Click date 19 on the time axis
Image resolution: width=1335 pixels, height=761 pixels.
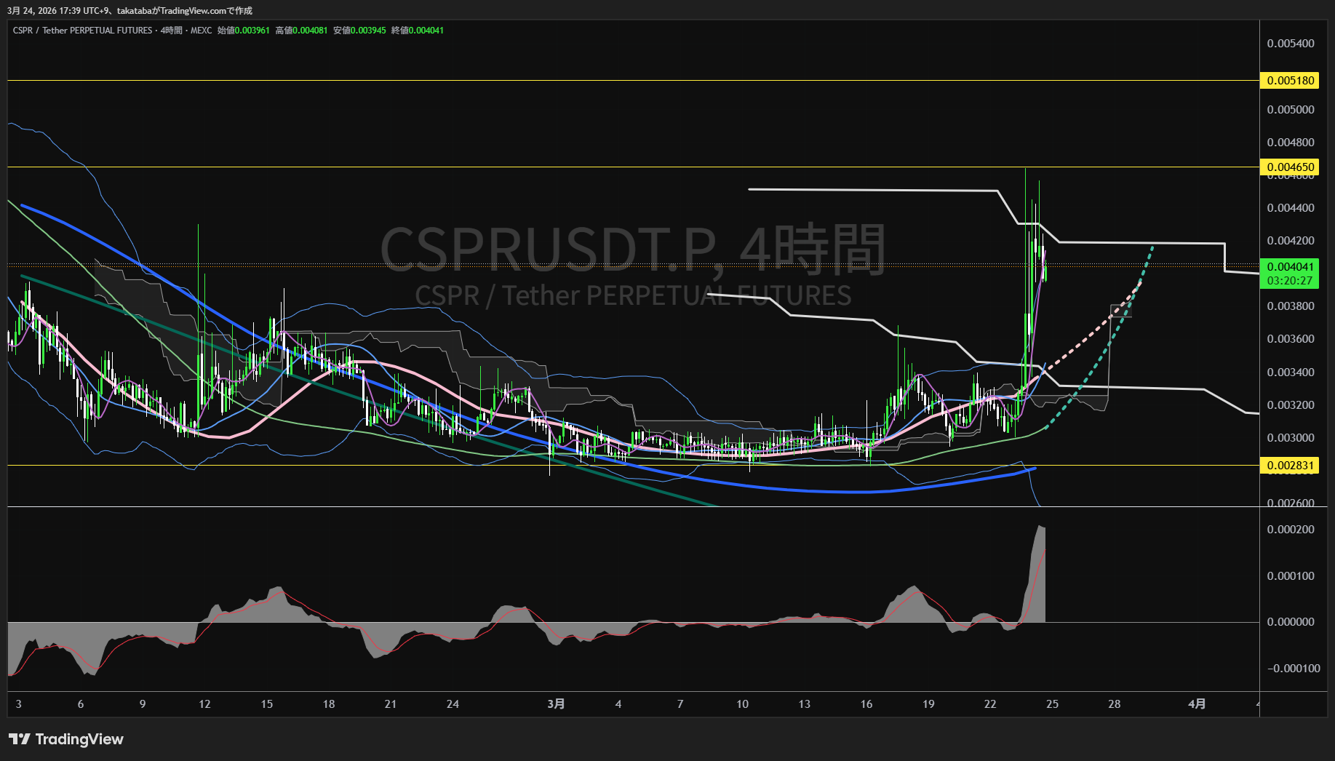[x=928, y=704]
